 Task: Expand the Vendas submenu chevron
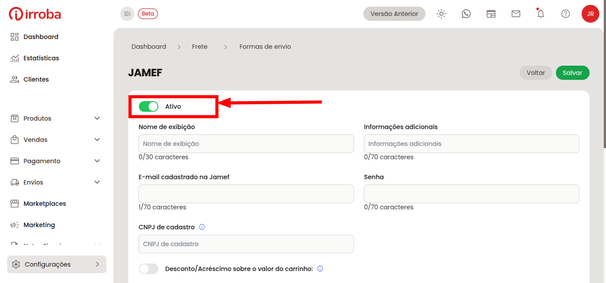[97, 140]
